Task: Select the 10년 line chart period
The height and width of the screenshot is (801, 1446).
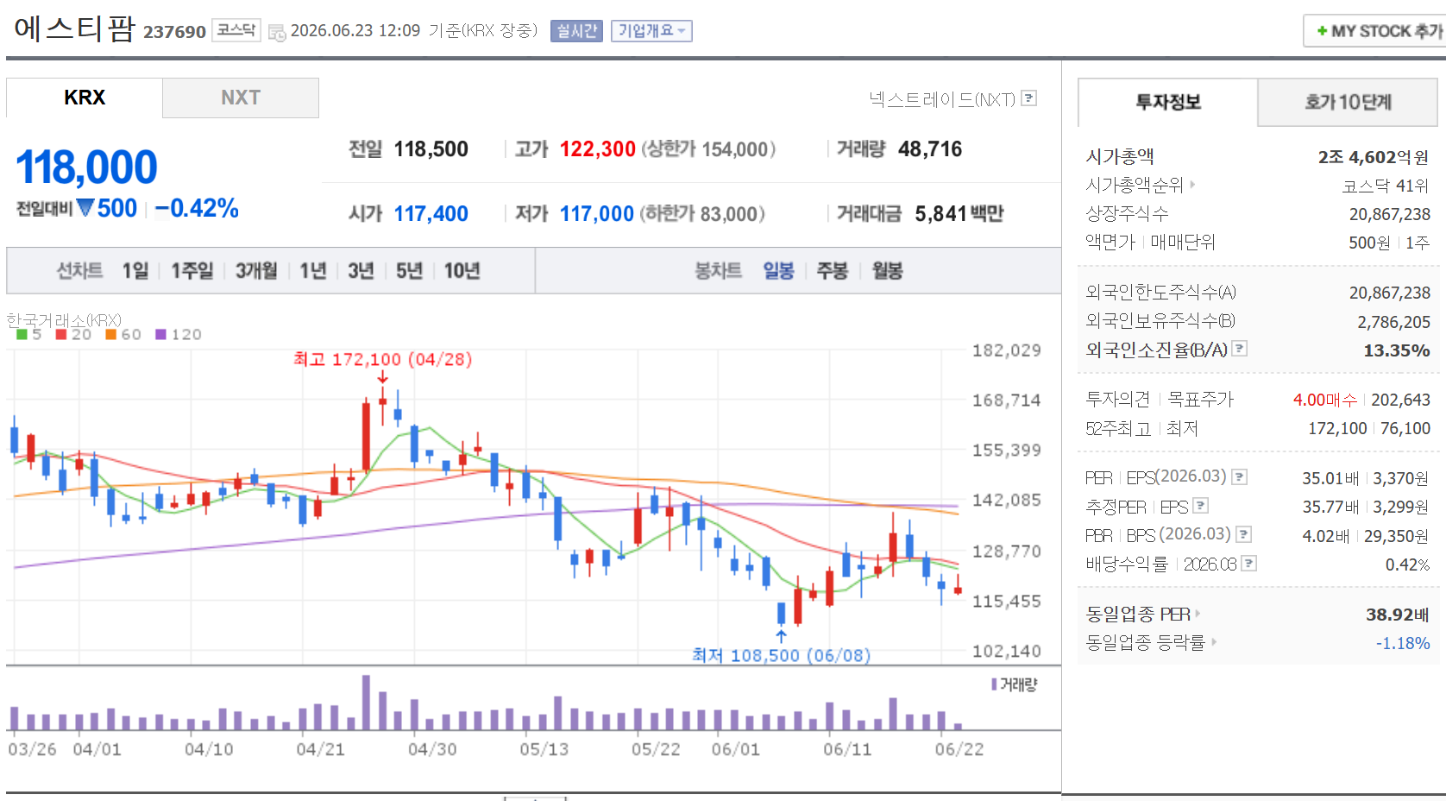Action: point(462,271)
